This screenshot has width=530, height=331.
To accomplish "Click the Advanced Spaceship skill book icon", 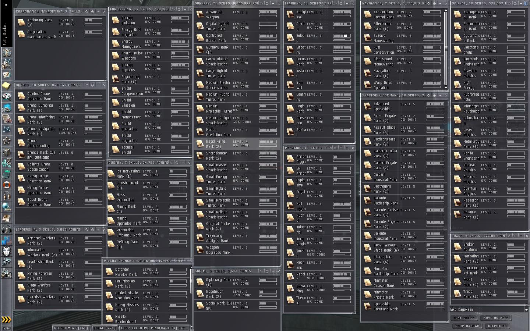I will click(x=367, y=106).
